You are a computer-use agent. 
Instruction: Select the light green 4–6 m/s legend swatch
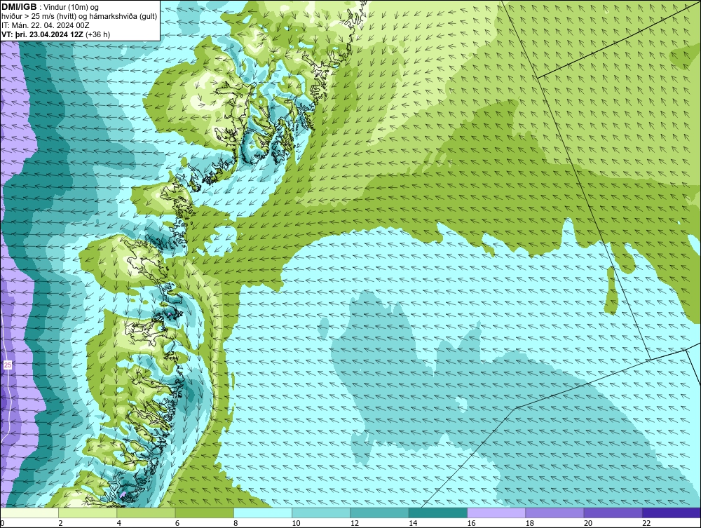pyautogui.click(x=147, y=513)
